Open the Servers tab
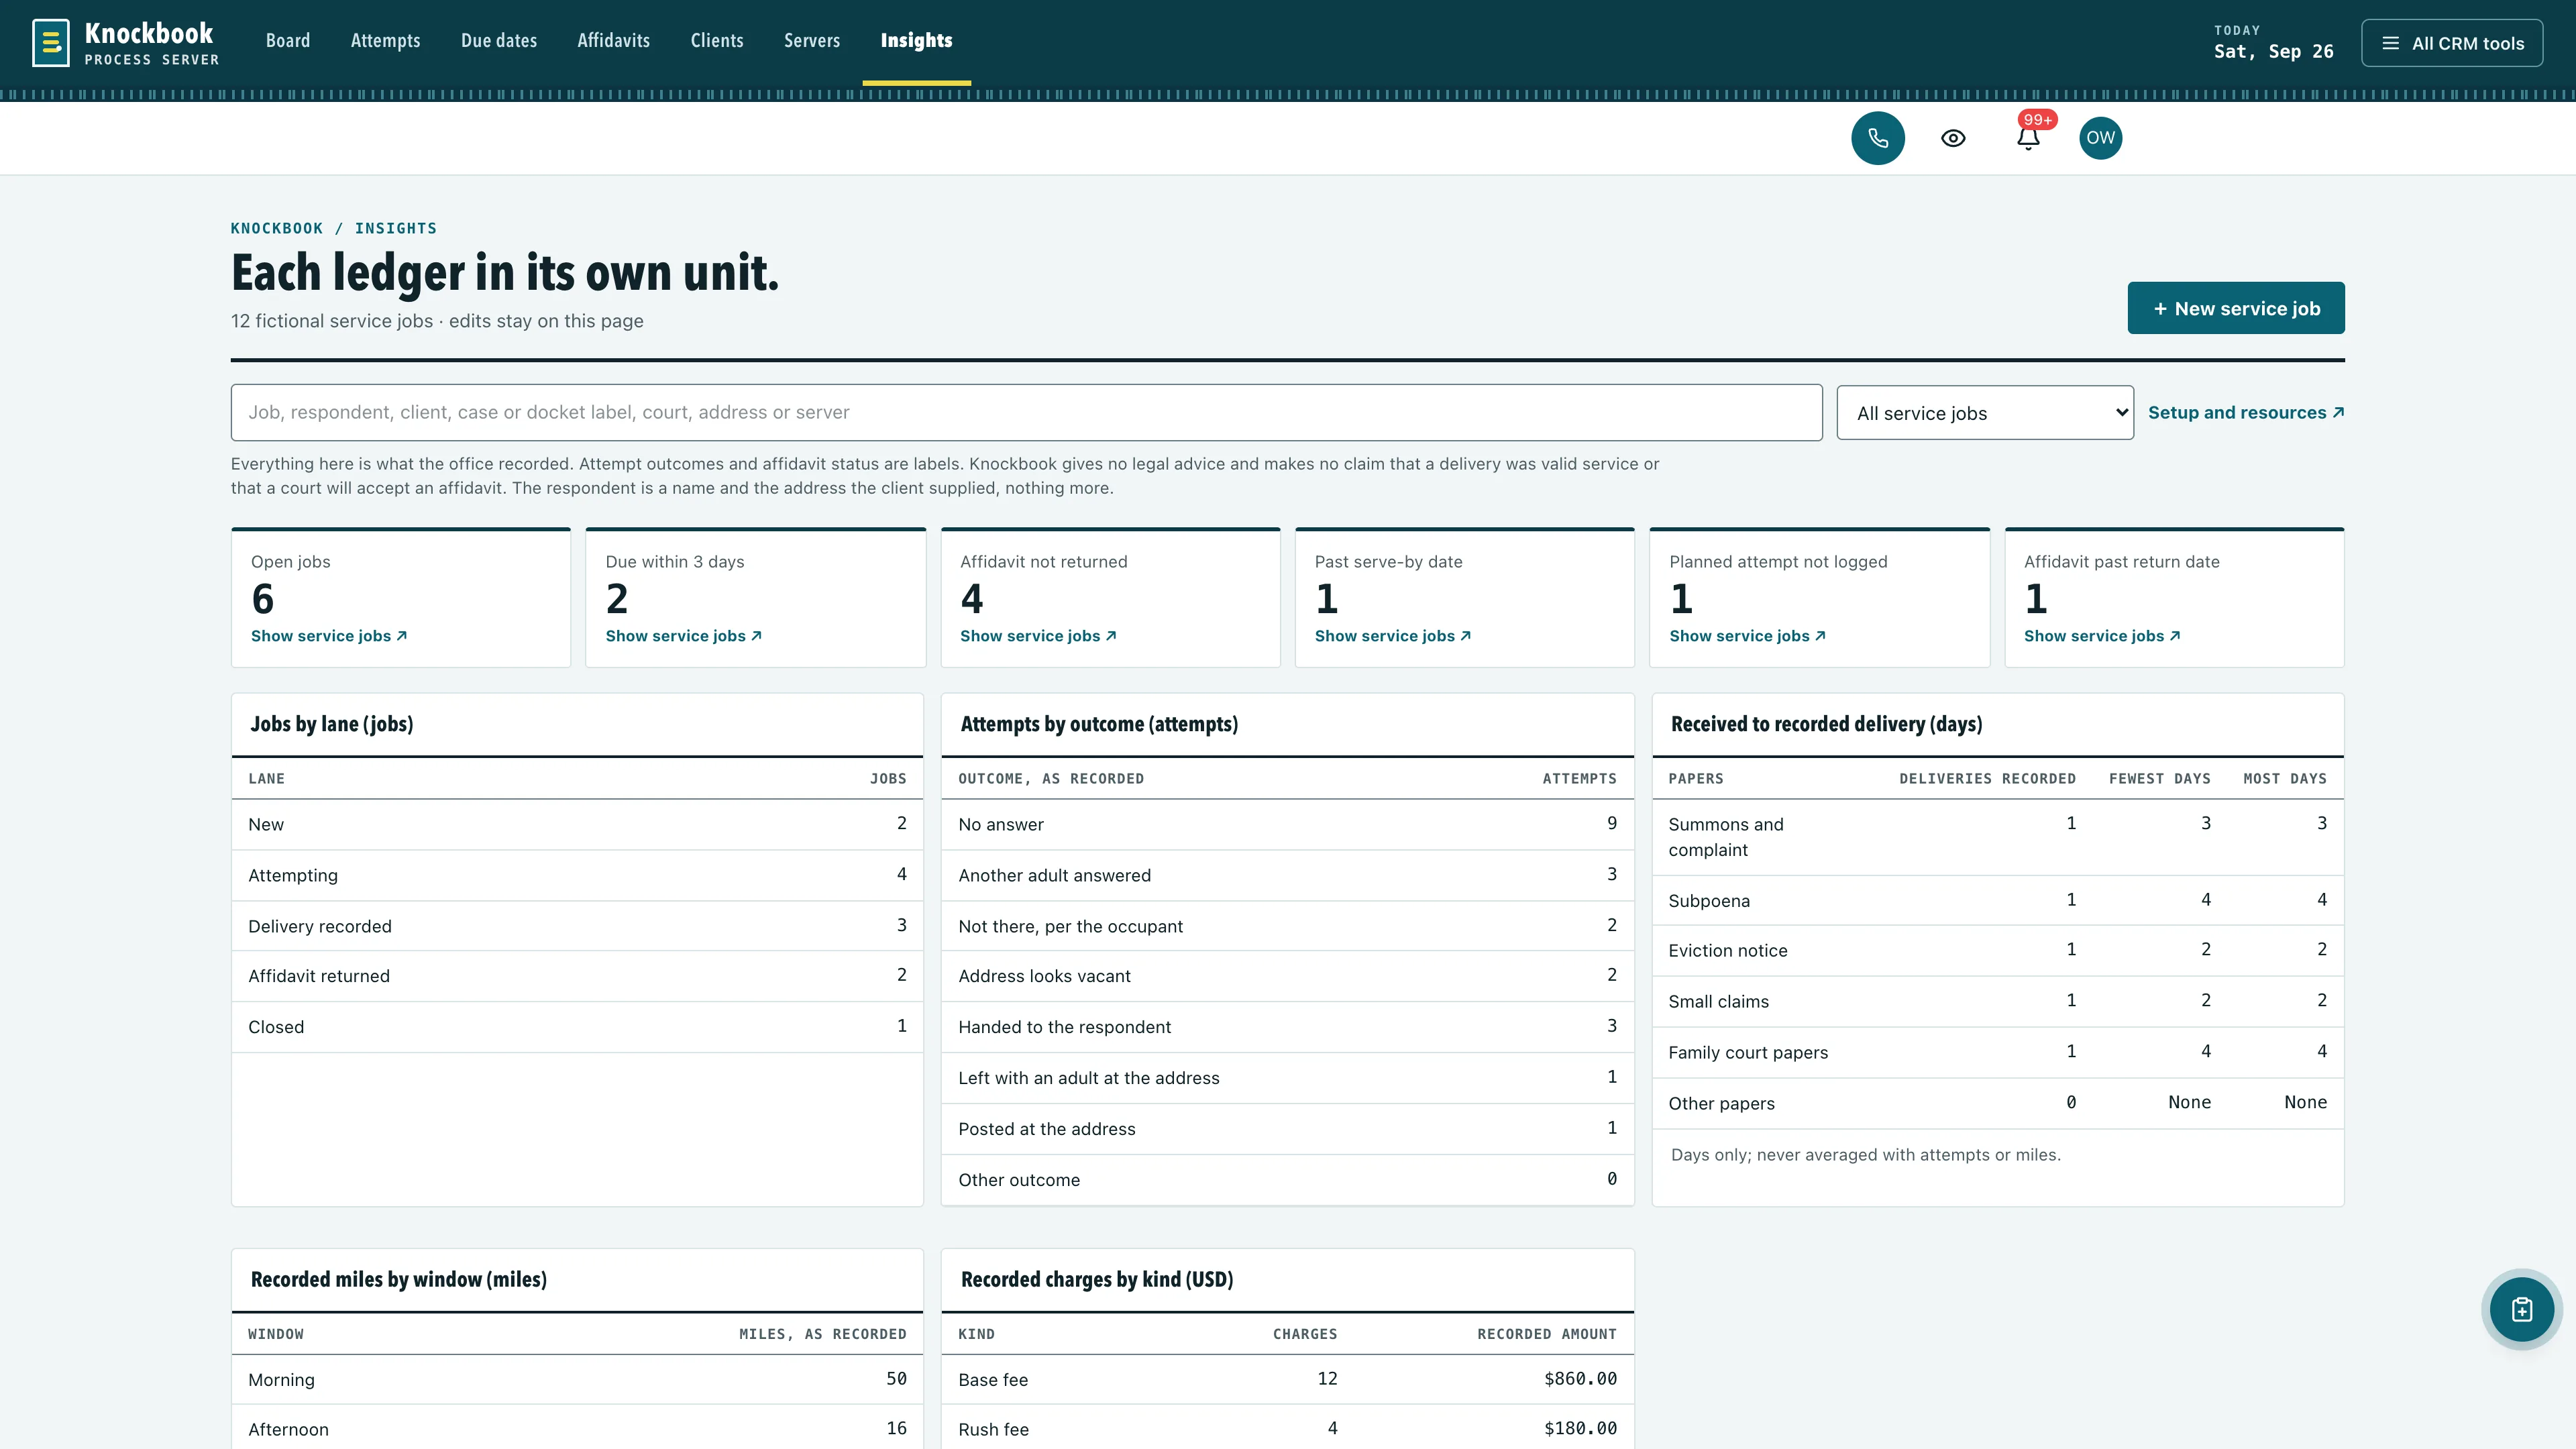Viewport: 2576px width, 1449px height. click(812, 41)
